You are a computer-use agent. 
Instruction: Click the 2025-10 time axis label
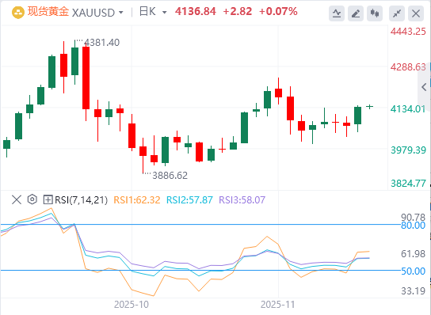pos(132,305)
